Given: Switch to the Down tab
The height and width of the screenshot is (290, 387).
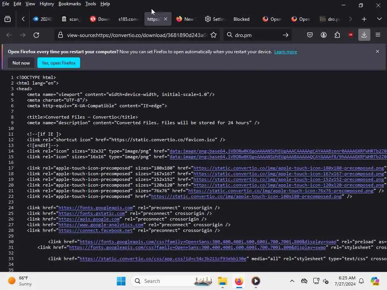Looking at the screenshot, I should 100,19.
